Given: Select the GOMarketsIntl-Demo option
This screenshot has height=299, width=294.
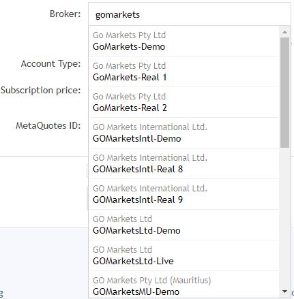Looking at the screenshot, I should [183, 133].
